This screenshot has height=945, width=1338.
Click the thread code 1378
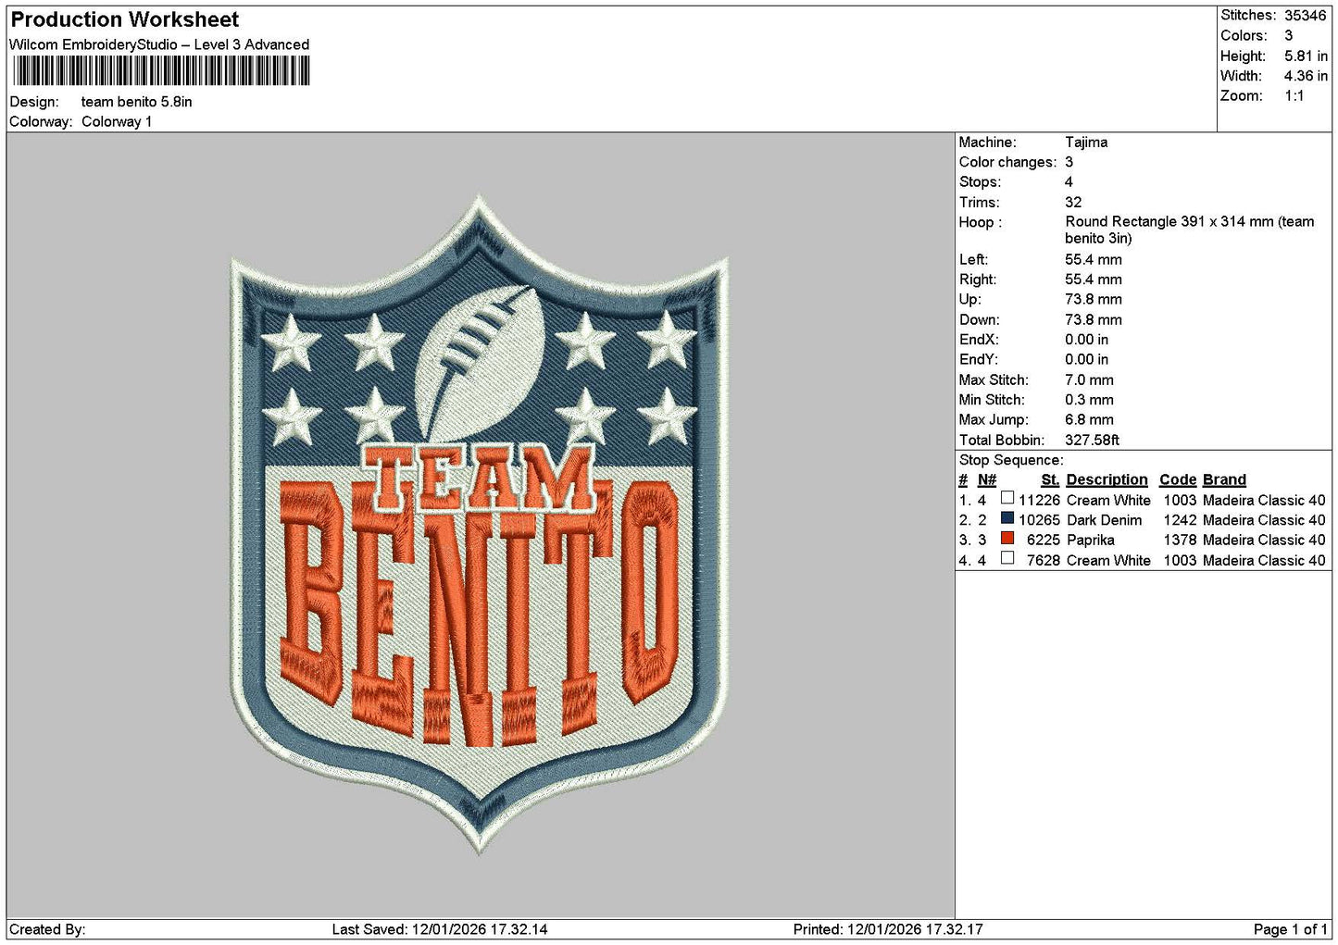[1181, 541]
